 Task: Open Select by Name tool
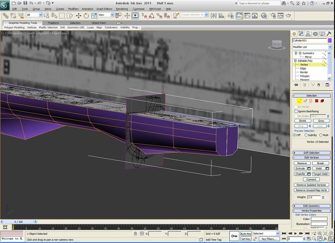click(54, 16)
